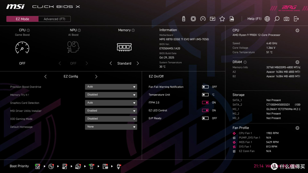Image resolution: width=308 pixels, height=173 pixels.
Task: Click MOS Fan 1 fan icon
Action: coord(234,142)
